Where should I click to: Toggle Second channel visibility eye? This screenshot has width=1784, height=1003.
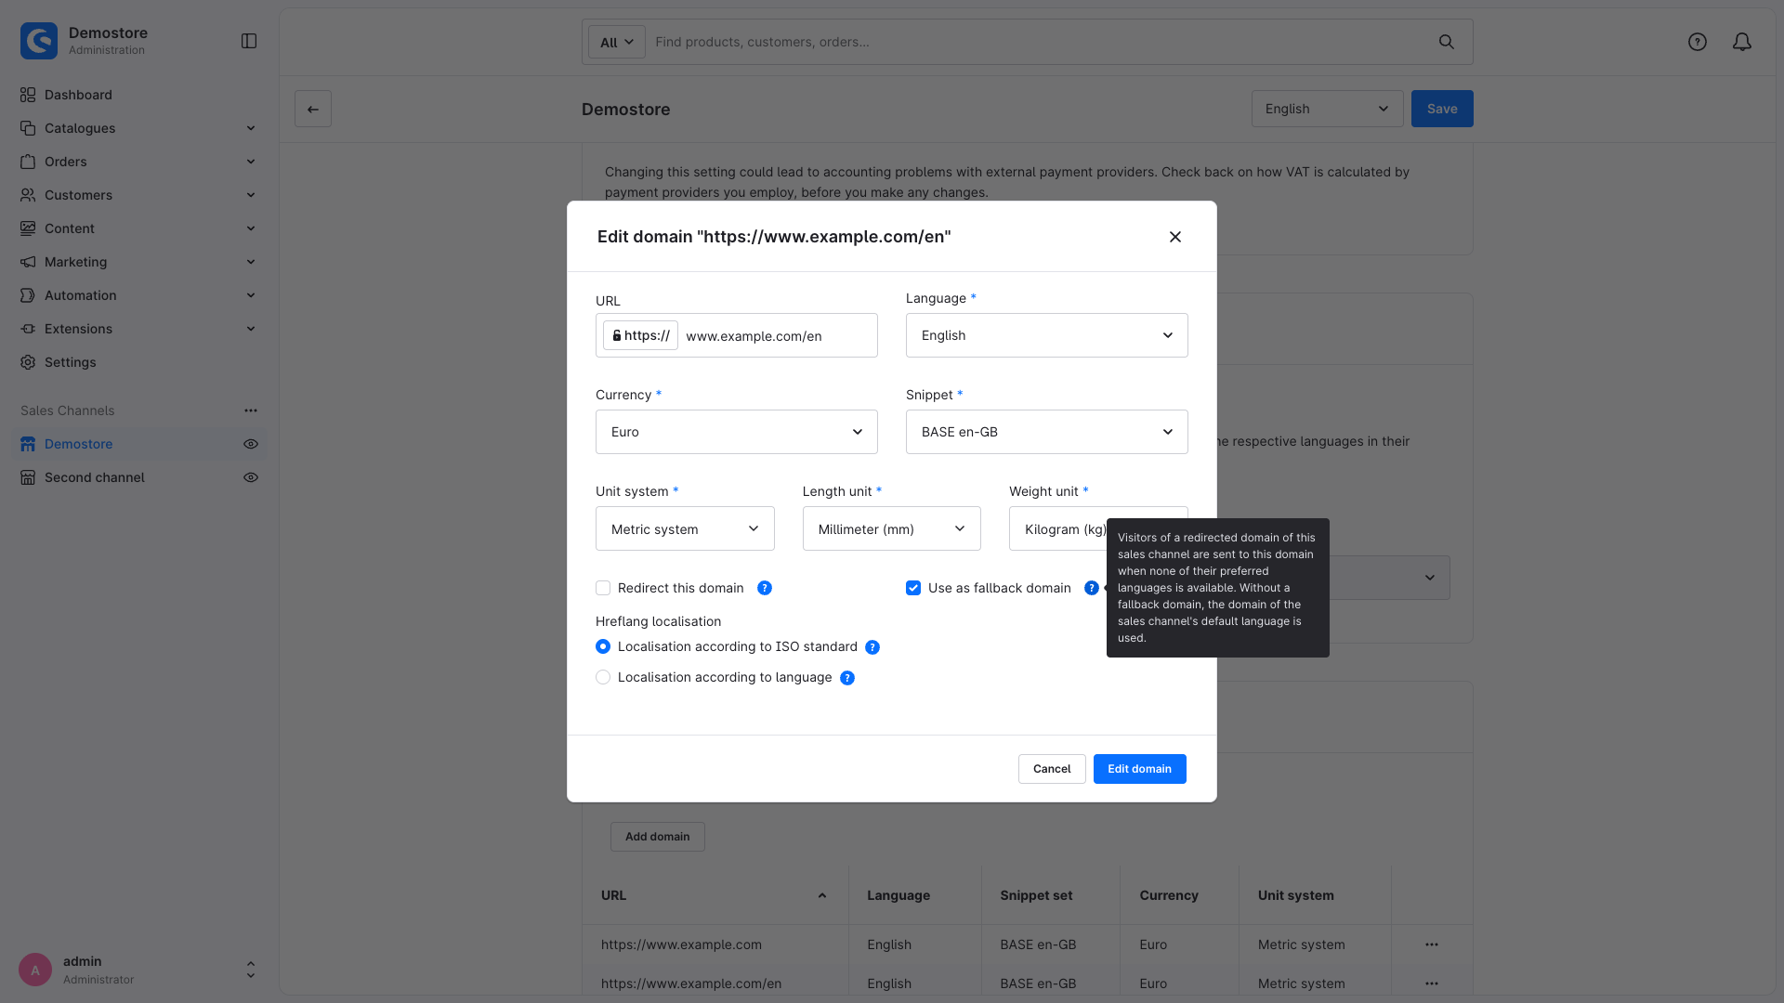[251, 477]
